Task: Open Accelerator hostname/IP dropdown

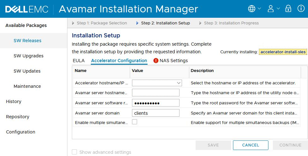Action: pos(157,83)
